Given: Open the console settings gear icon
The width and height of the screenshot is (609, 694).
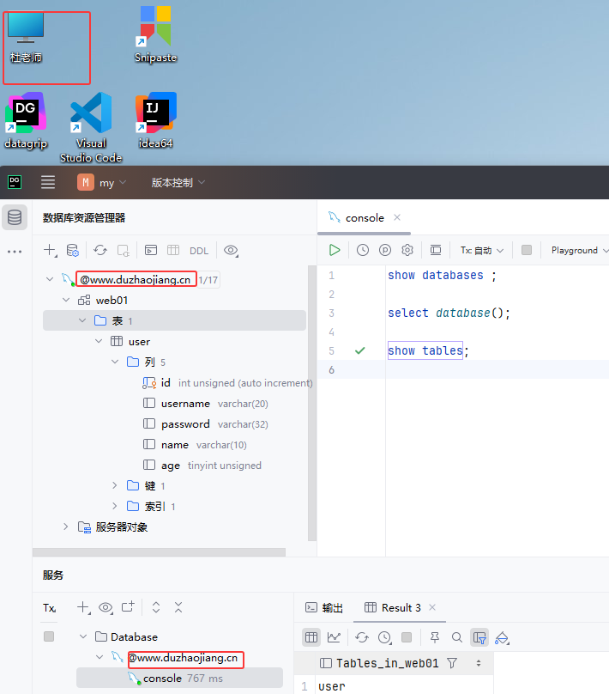Looking at the screenshot, I should coord(407,250).
